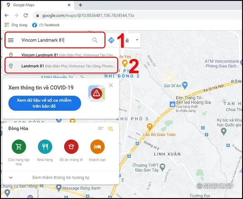This screenshot has height=199, width=243.
Task: Reload the page with refresh icon
Action: click(x=26, y=15)
